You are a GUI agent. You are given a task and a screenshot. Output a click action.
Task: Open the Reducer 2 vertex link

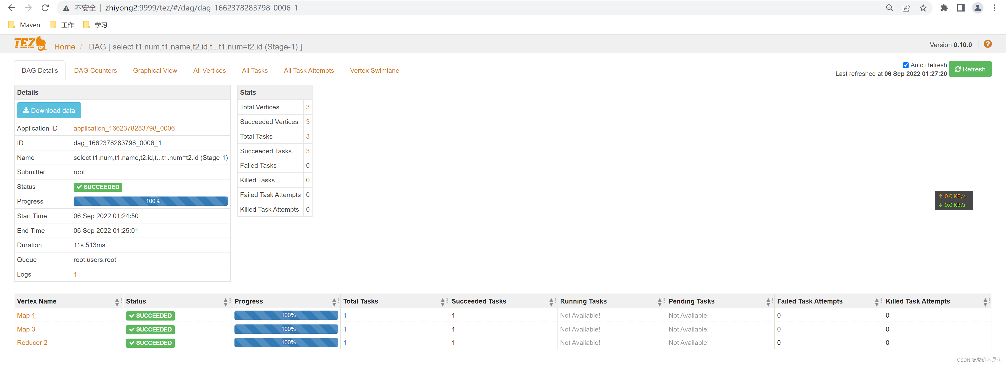(32, 343)
